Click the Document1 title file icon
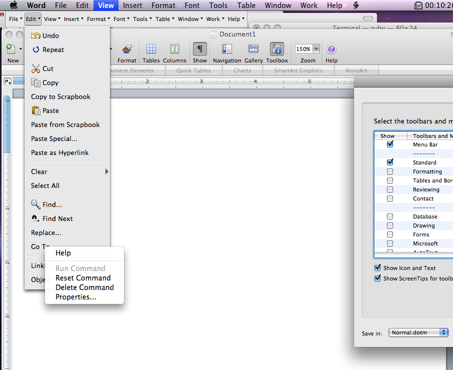453x370 pixels. (214, 34)
